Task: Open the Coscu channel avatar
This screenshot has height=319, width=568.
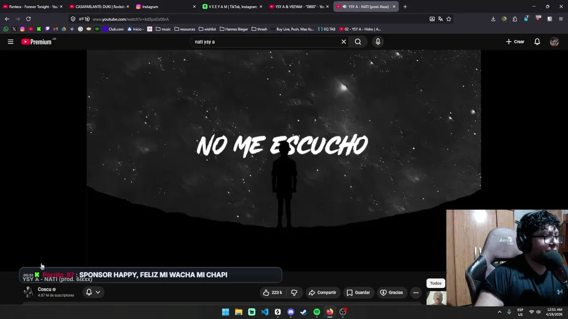Action: coord(28,292)
